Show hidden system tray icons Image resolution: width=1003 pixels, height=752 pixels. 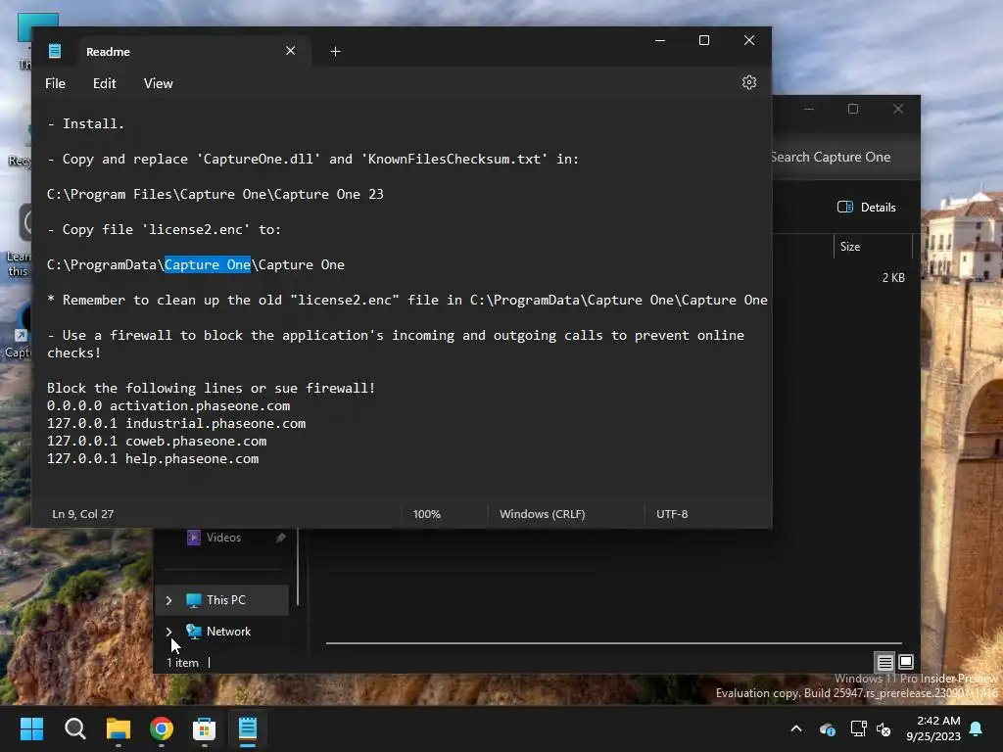(x=795, y=728)
